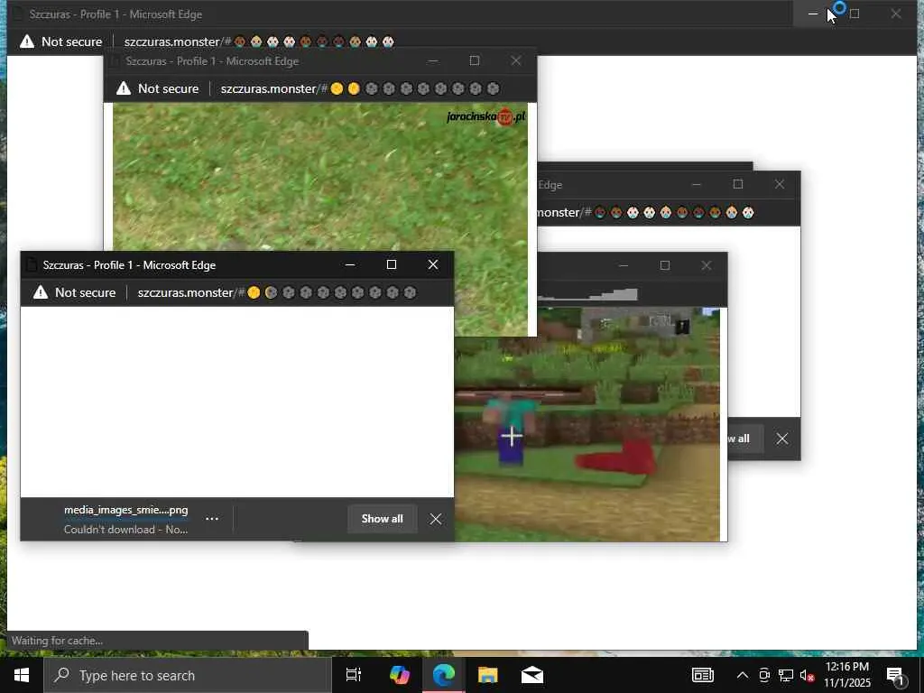Dismiss the download bar in the right-side window

click(x=782, y=439)
